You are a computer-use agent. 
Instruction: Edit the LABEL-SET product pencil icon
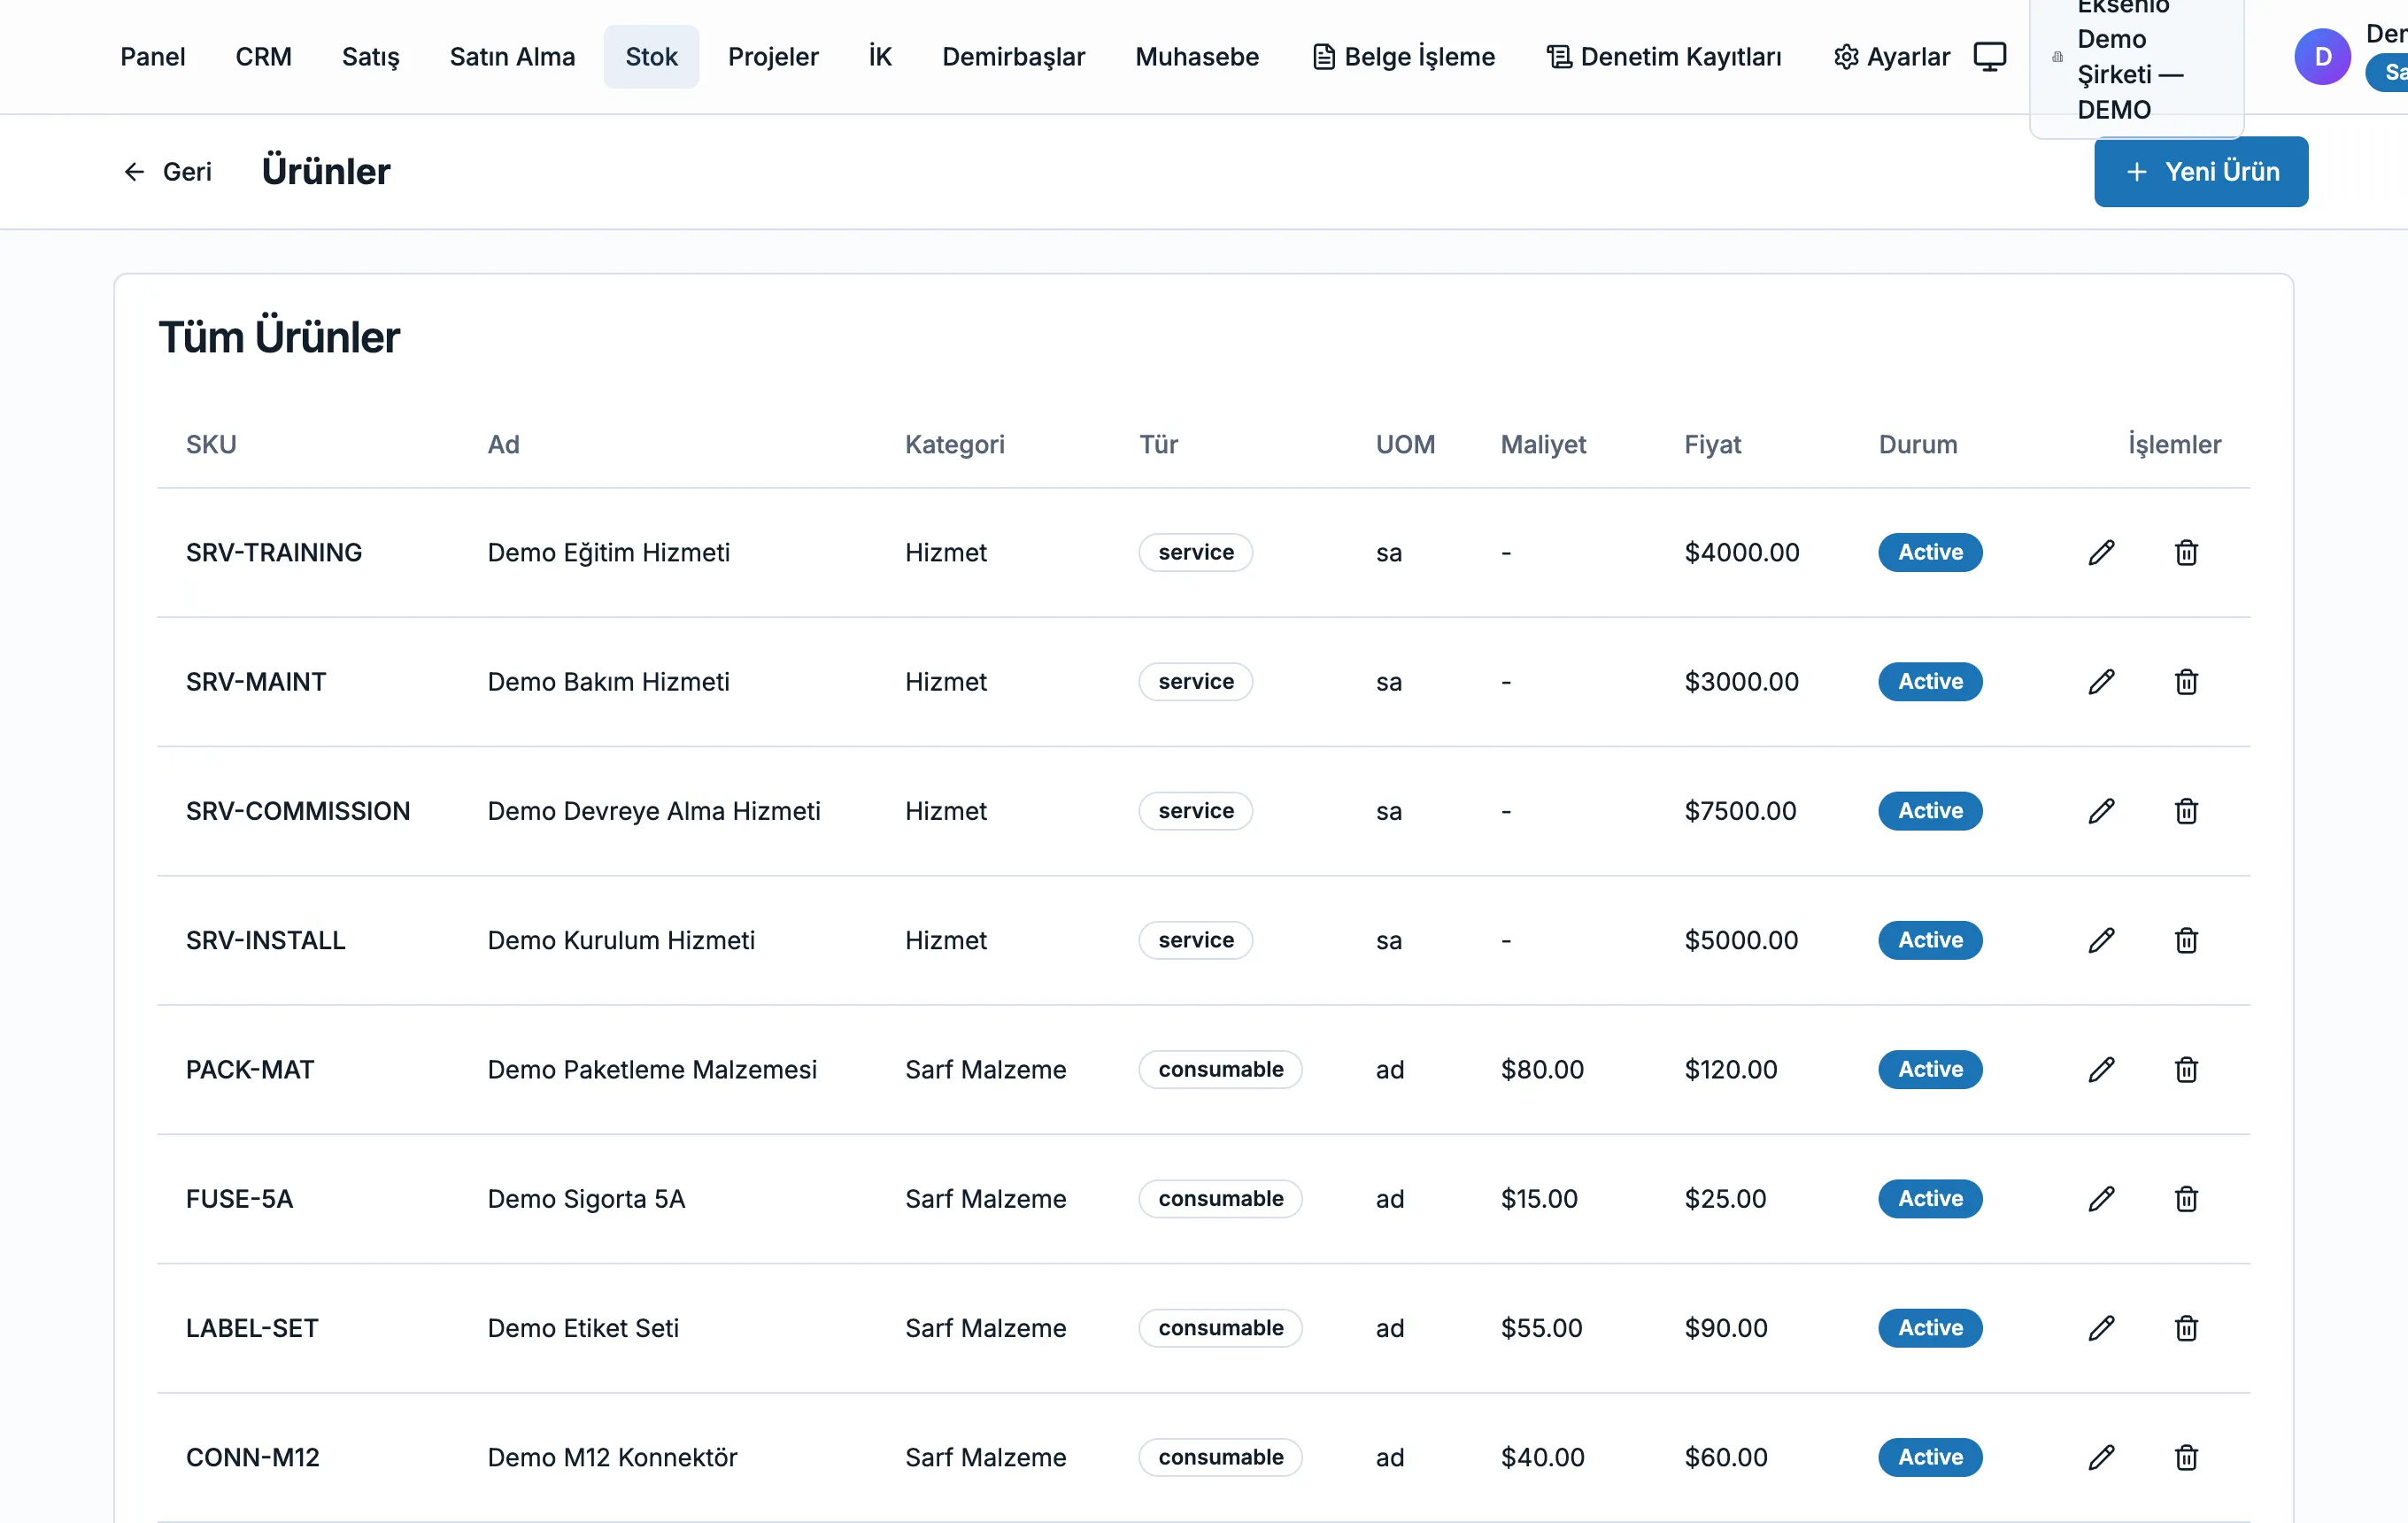(x=2101, y=1328)
